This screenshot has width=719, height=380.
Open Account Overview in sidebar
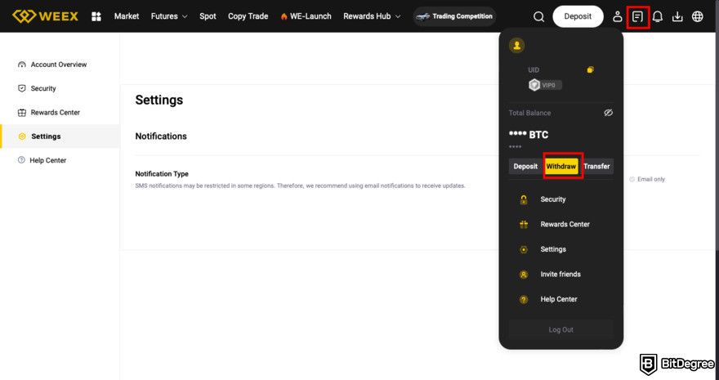(59, 65)
